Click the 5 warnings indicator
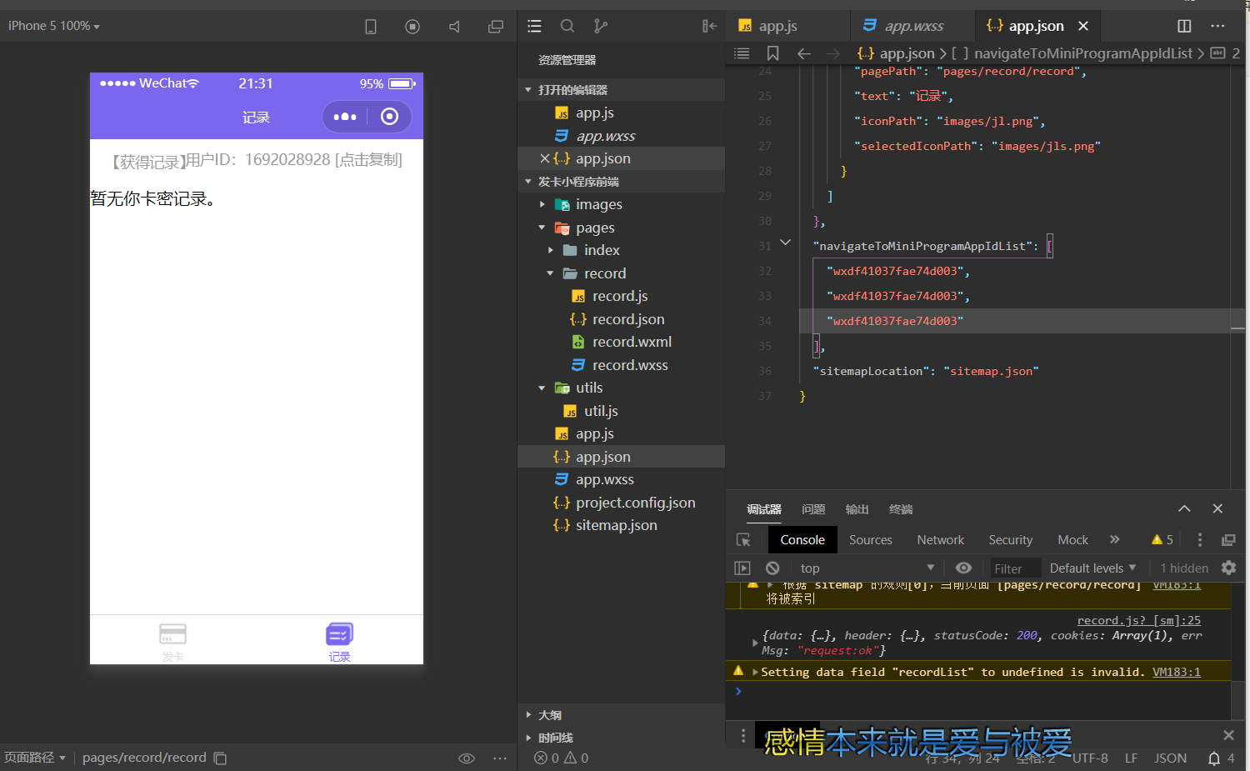Viewport: 1250px width, 771px height. click(x=1162, y=540)
